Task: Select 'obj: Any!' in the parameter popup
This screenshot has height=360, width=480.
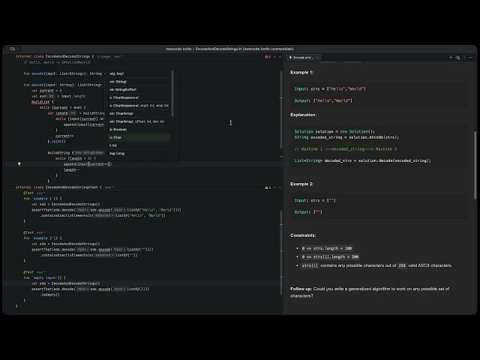Action: tap(139, 73)
